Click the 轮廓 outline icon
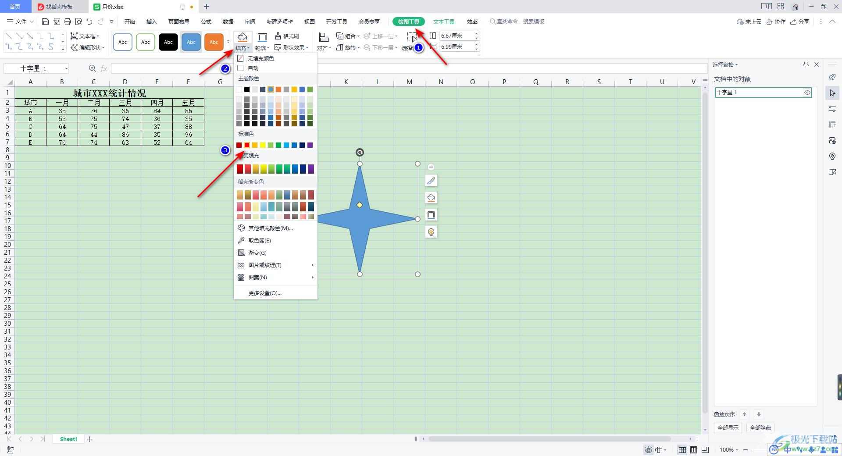The image size is (842, 456). [x=262, y=37]
